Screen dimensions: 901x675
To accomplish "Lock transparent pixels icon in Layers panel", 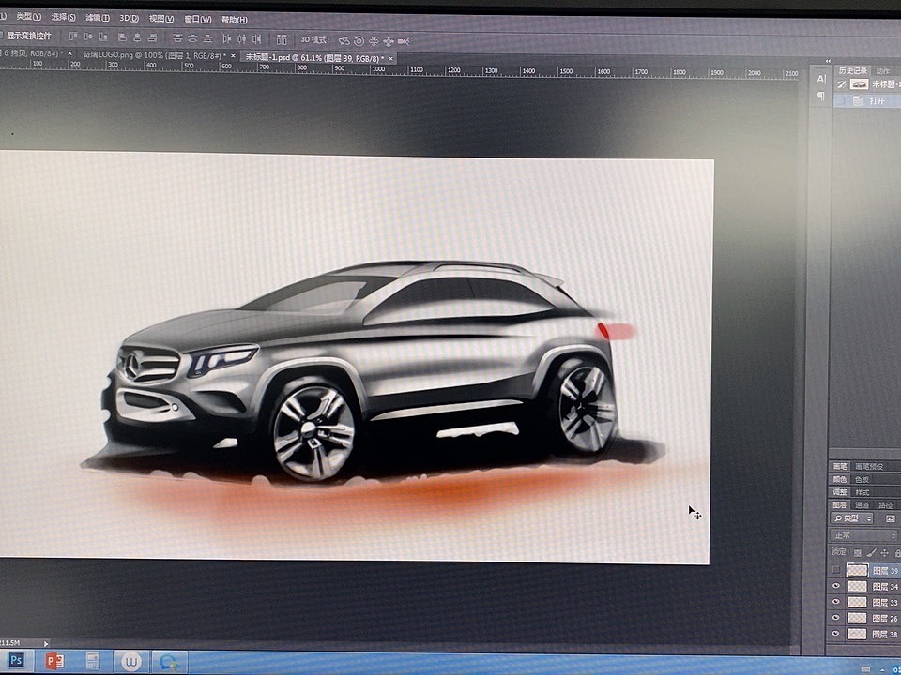I will (857, 553).
